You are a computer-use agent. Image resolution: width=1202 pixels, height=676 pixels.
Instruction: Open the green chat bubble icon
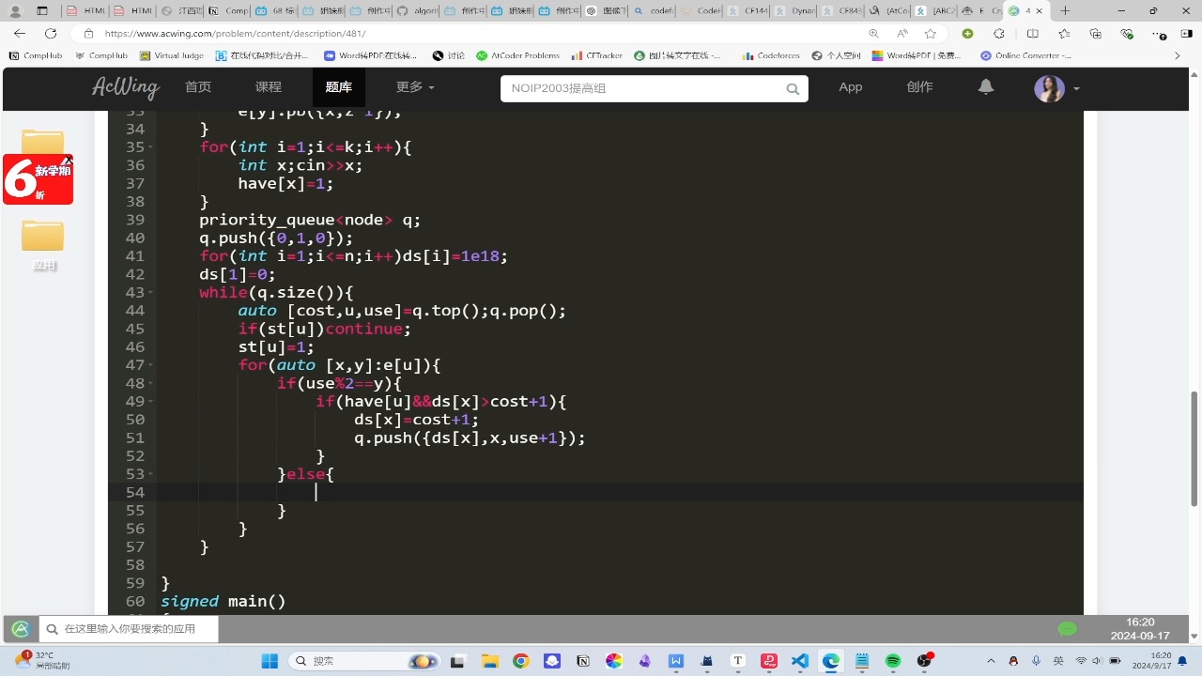pos(1067,629)
